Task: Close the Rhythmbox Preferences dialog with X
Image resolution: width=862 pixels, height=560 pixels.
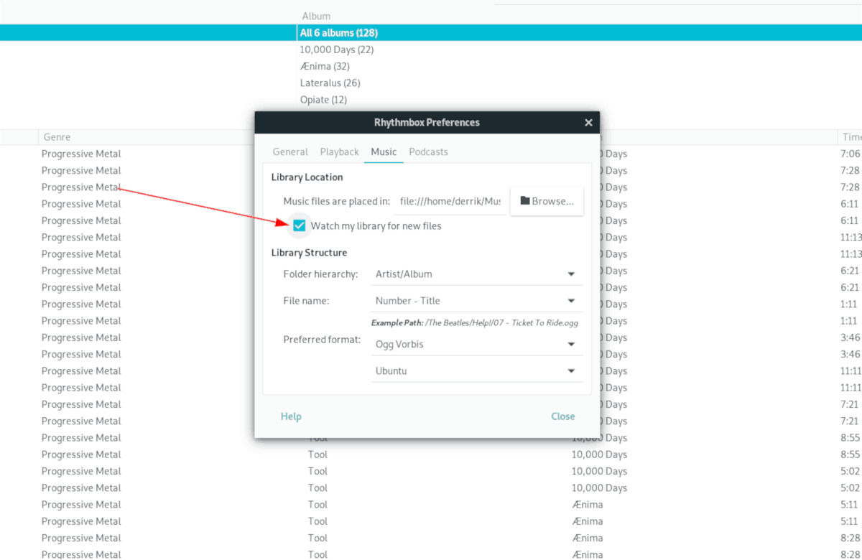Action: point(588,123)
